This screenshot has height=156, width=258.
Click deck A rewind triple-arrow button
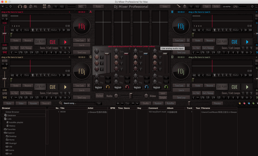(x=12, y=30)
